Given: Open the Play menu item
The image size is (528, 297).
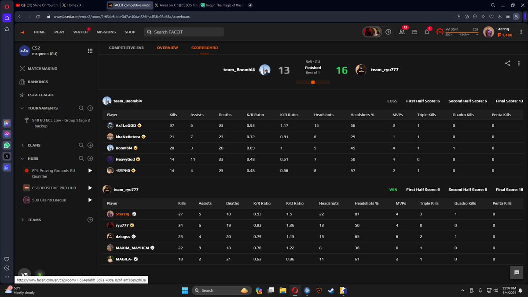Looking at the screenshot, I should pos(59,32).
